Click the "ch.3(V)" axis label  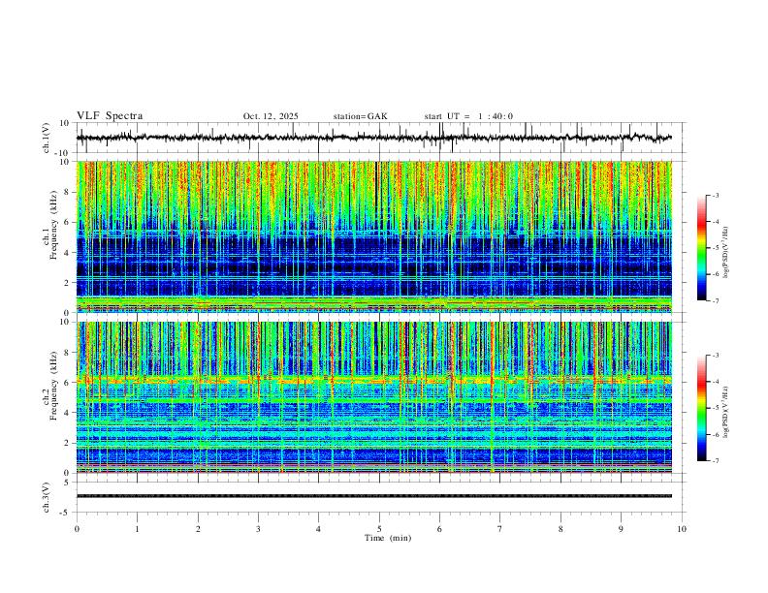pos(47,497)
